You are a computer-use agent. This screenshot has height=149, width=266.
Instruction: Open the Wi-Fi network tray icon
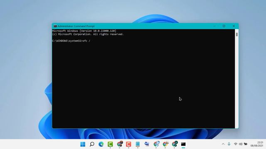click(x=236, y=144)
